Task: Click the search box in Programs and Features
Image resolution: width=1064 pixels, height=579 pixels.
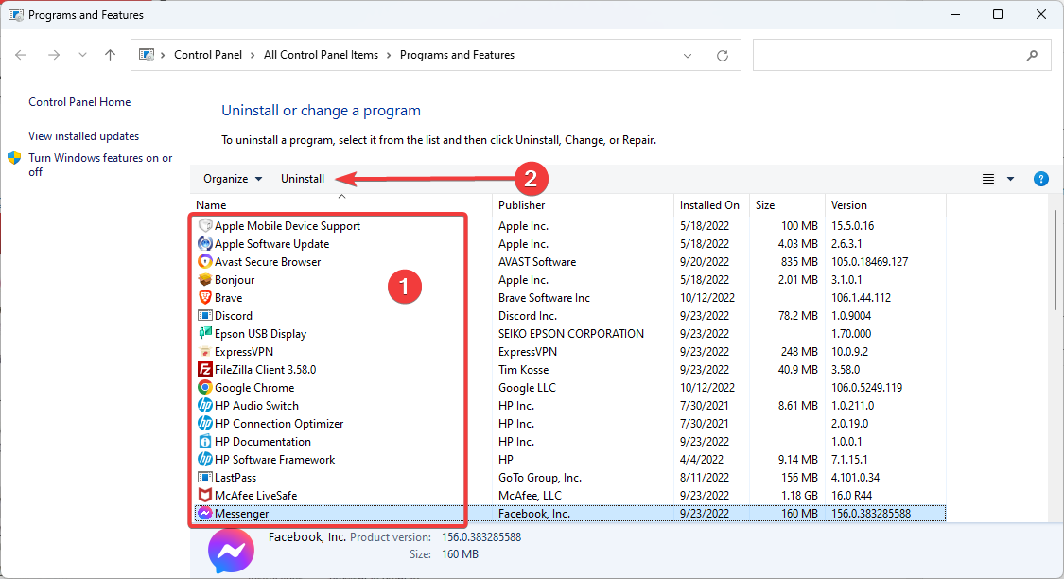Action: 889,55
